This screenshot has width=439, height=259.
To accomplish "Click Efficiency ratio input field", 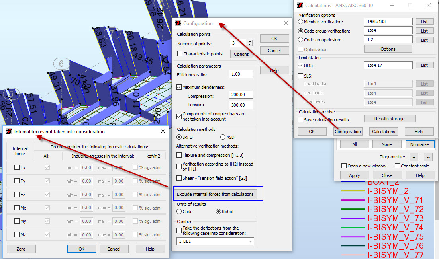I will click(241, 74).
